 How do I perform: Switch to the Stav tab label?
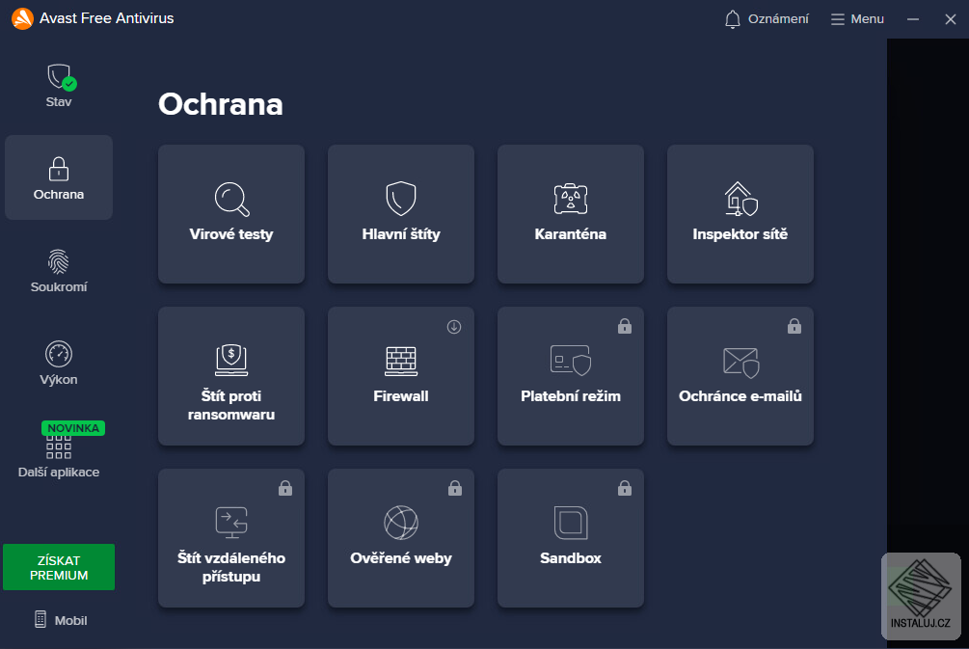point(59,102)
